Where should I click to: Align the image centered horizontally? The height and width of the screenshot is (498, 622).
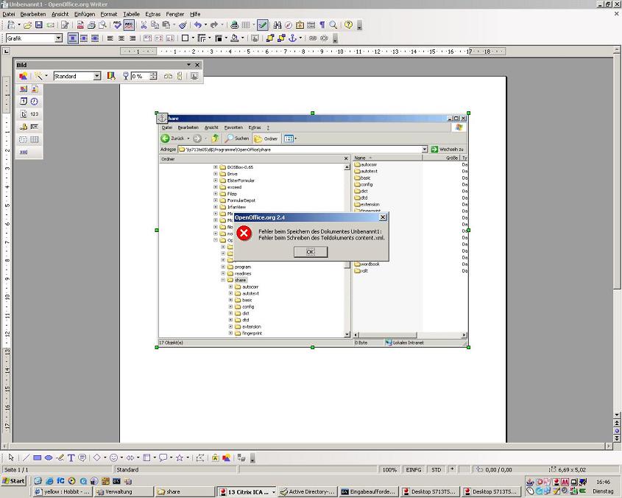[x=121, y=38]
